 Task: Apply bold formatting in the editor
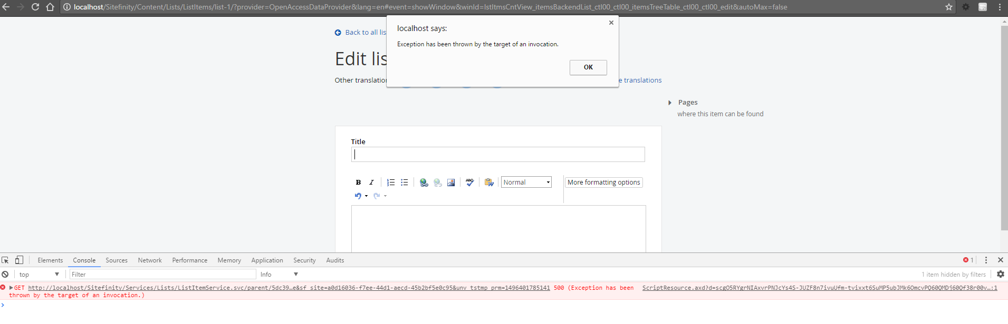click(x=358, y=183)
